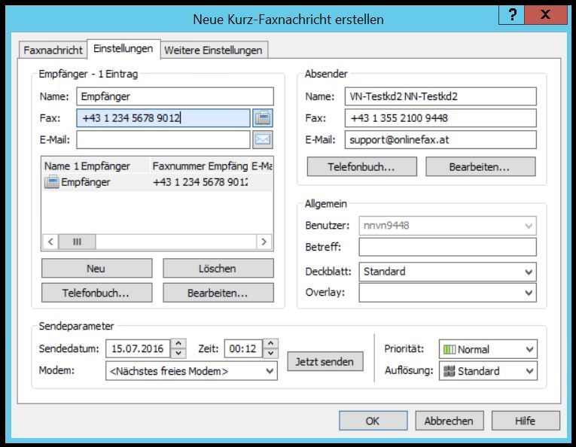This screenshot has height=447, width=576.
Task: Click the Faxnummer Empfänger column header
Action: click(x=200, y=166)
